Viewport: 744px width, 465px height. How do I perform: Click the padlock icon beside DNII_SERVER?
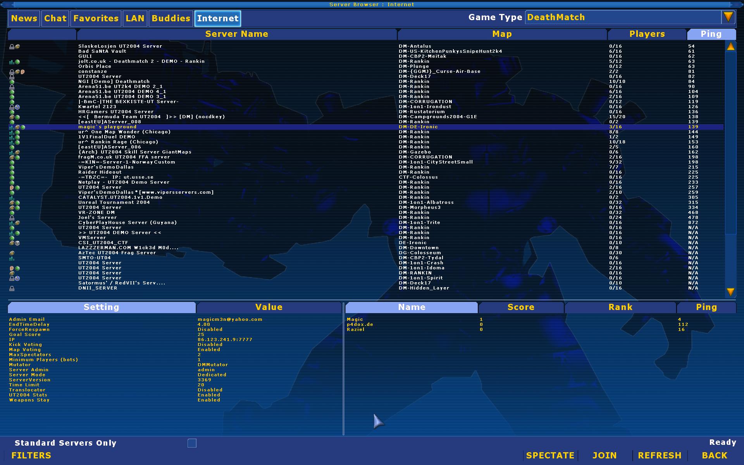[12, 289]
